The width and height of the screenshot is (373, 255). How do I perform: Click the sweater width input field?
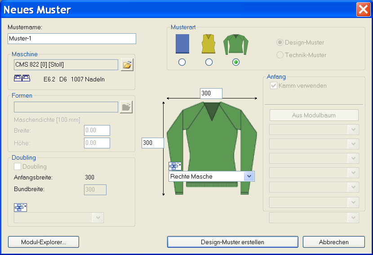pyautogui.click(x=211, y=93)
